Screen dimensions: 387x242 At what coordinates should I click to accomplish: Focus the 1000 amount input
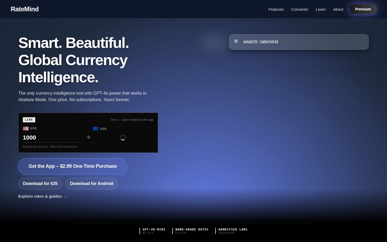(x=53, y=138)
